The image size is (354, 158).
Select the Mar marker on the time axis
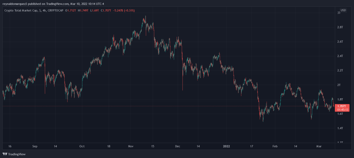pos(318,146)
